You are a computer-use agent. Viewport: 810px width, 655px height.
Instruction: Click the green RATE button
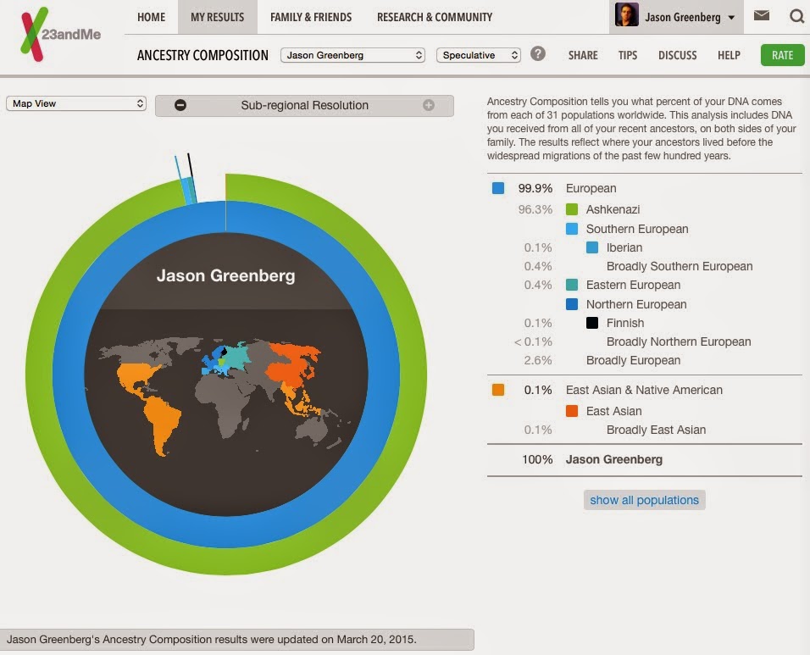click(783, 55)
